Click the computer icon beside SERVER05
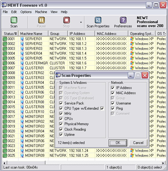 point(22,58)
